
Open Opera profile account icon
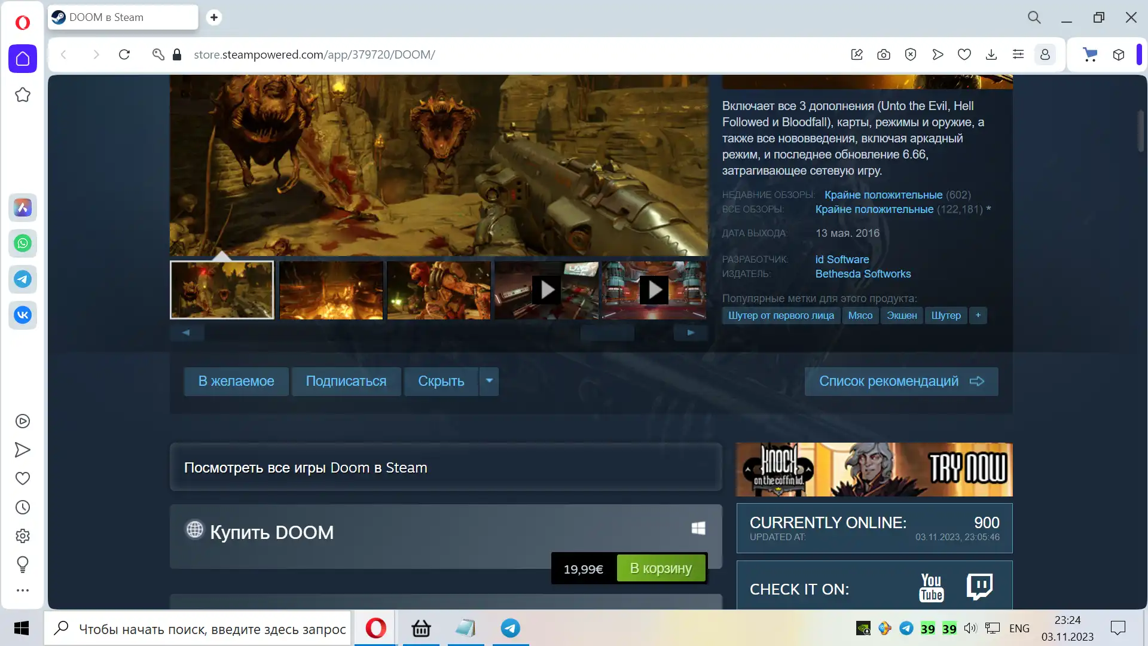click(x=1045, y=54)
